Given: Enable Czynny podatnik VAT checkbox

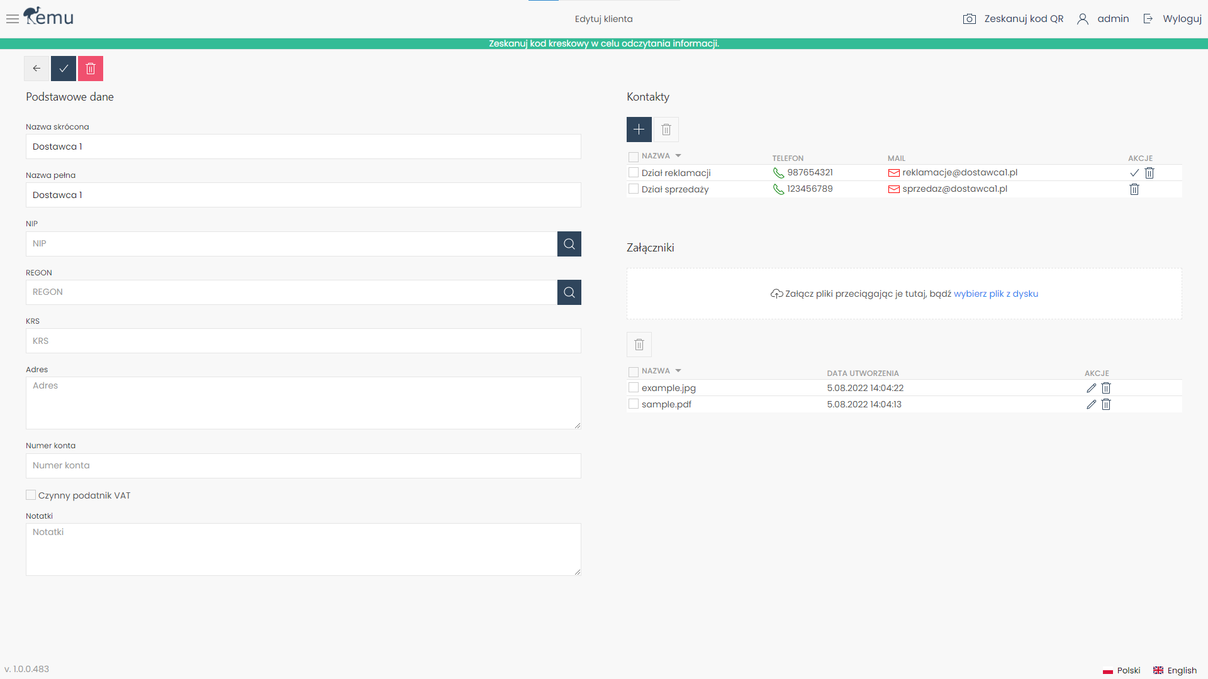Looking at the screenshot, I should [x=31, y=495].
